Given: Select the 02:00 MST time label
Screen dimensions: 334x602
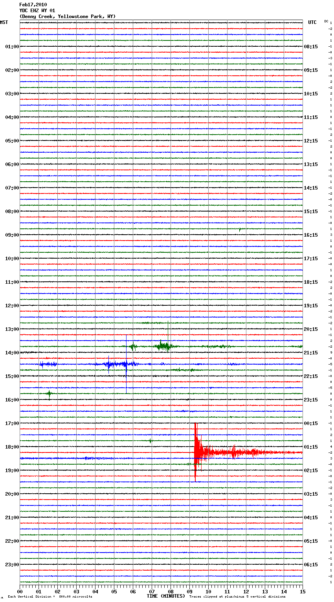Looking at the screenshot, I should coord(12,70).
